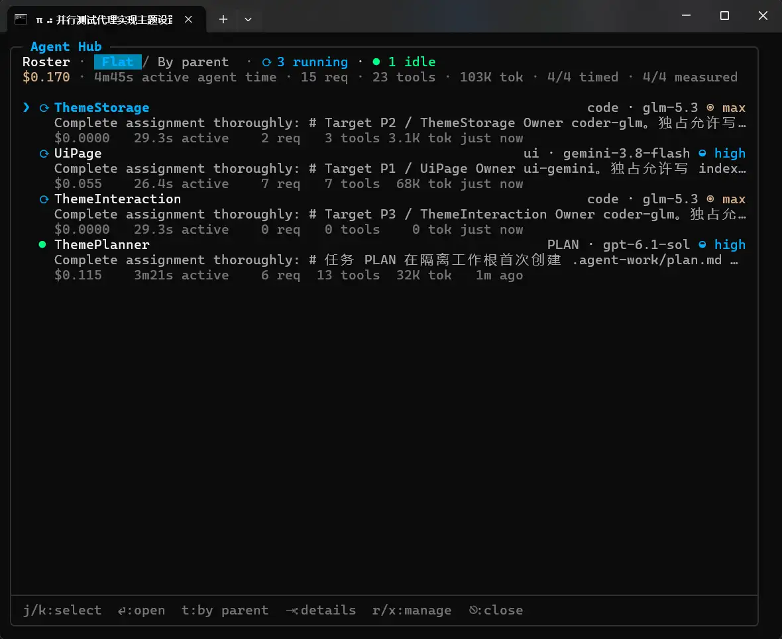The image size is (782, 639).
Task: Click the running spinner icon in header
Action: point(267,62)
